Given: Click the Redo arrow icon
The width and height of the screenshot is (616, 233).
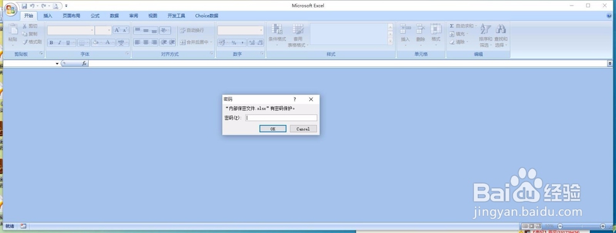Looking at the screenshot, I should point(43,6).
